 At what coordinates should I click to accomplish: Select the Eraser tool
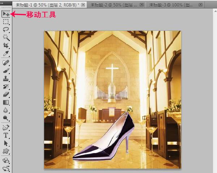pos(6,94)
